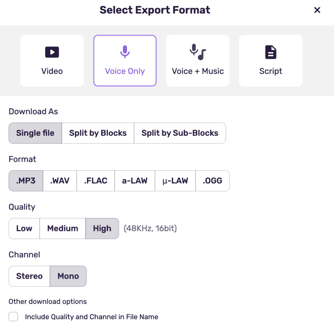Screen dimensions: 334x331
Task: Close the Select Export Format dialog
Action: tap(317, 10)
